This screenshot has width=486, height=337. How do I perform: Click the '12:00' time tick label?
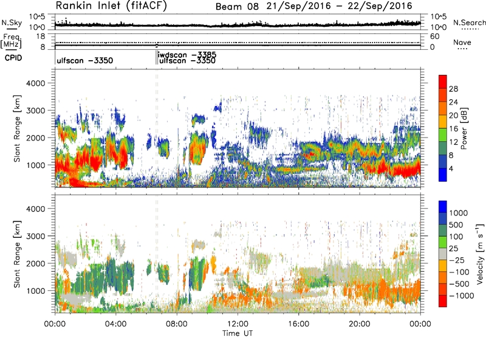[238, 324]
